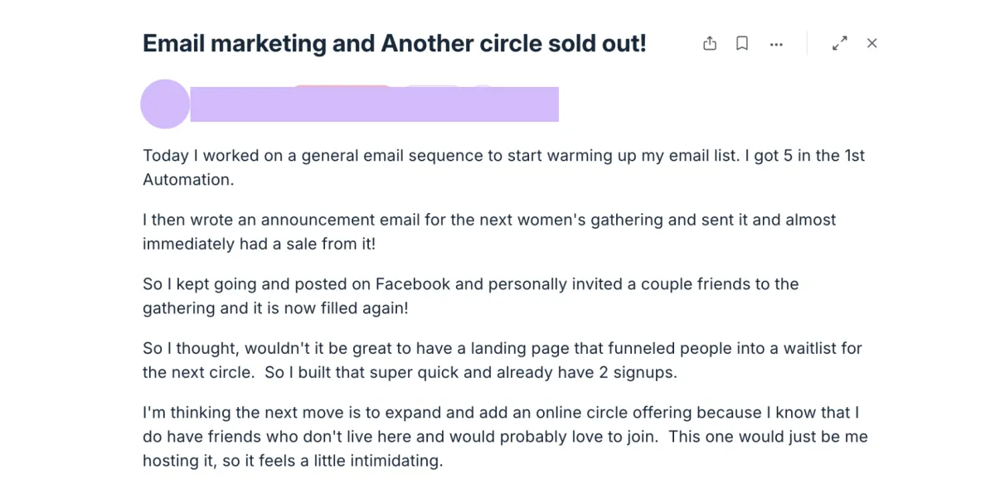Image resolution: width=995 pixels, height=484 pixels.
Task: Close the post view
Action: 871,44
